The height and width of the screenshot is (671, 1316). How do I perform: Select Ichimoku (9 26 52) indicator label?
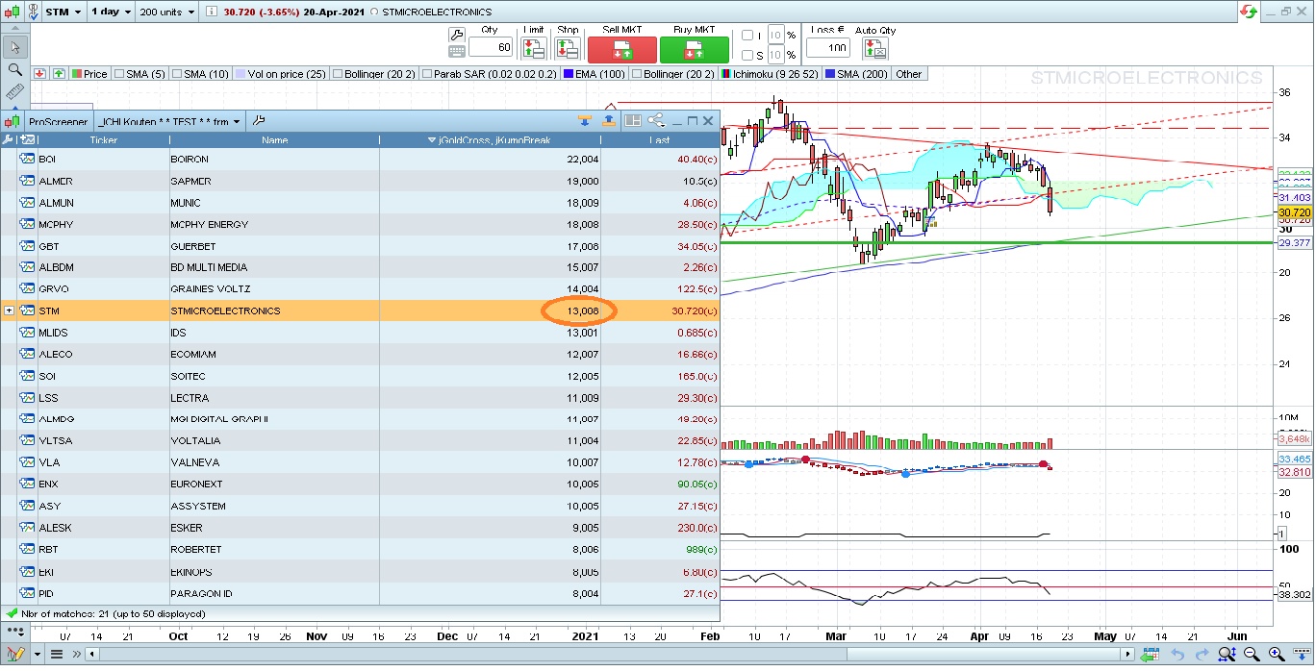[770, 74]
